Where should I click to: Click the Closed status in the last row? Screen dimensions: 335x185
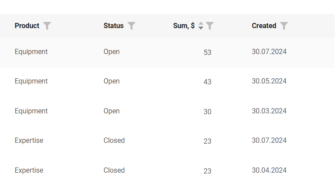(x=114, y=170)
